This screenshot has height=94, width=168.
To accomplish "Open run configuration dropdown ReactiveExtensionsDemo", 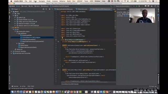I will pos(123,6).
